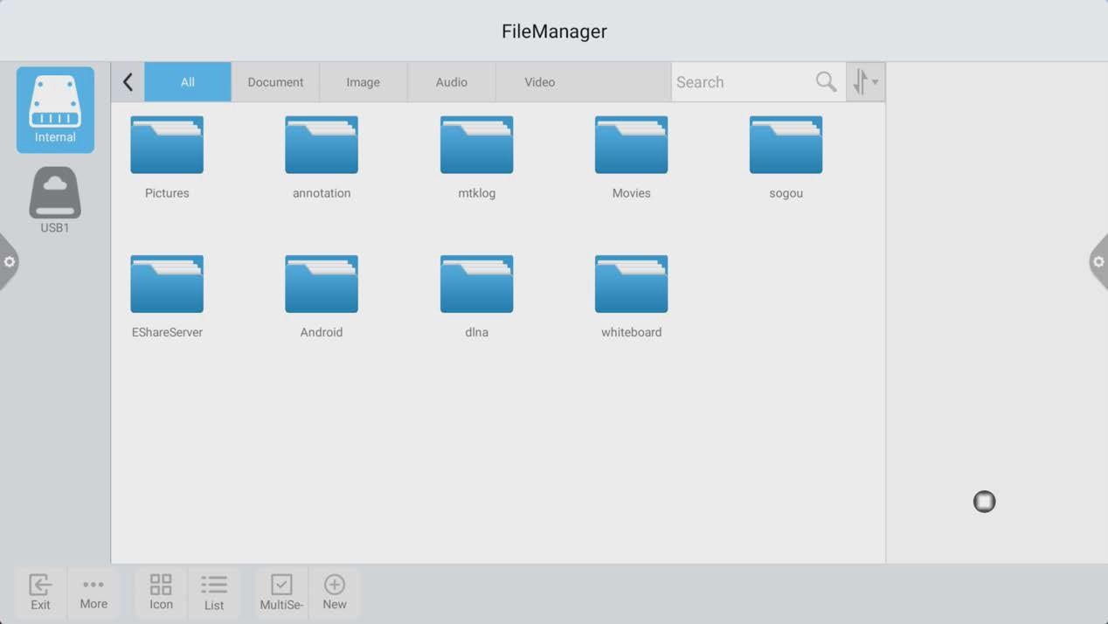Open the USB1 drive
The height and width of the screenshot is (624, 1108).
click(x=55, y=200)
